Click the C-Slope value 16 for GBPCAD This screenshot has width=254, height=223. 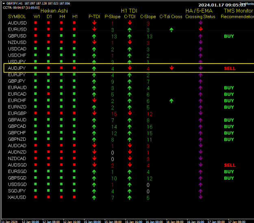(150, 127)
